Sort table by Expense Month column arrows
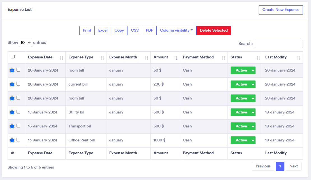This screenshot has width=311, height=180. click(147, 58)
